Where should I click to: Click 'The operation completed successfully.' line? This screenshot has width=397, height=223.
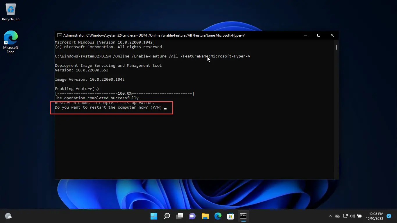(98, 98)
